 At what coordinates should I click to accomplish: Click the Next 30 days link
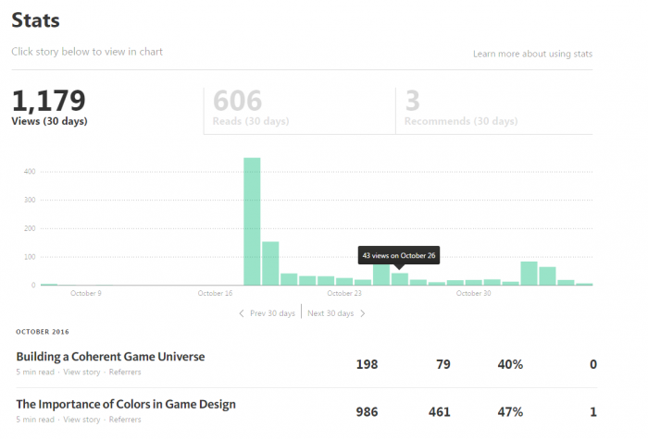coord(330,313)
